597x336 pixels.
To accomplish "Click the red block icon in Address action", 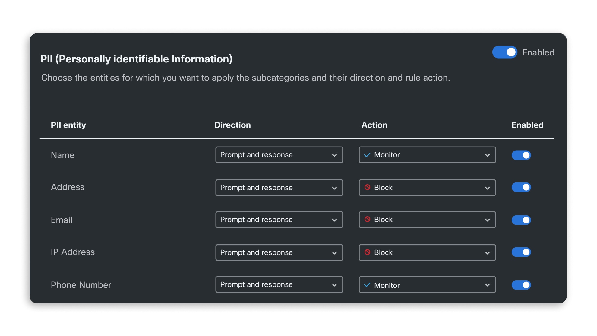I will [x=368, y=187].
